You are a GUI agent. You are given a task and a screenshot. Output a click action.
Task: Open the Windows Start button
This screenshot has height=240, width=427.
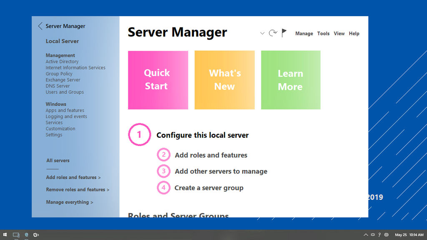[x=5, y=235]
